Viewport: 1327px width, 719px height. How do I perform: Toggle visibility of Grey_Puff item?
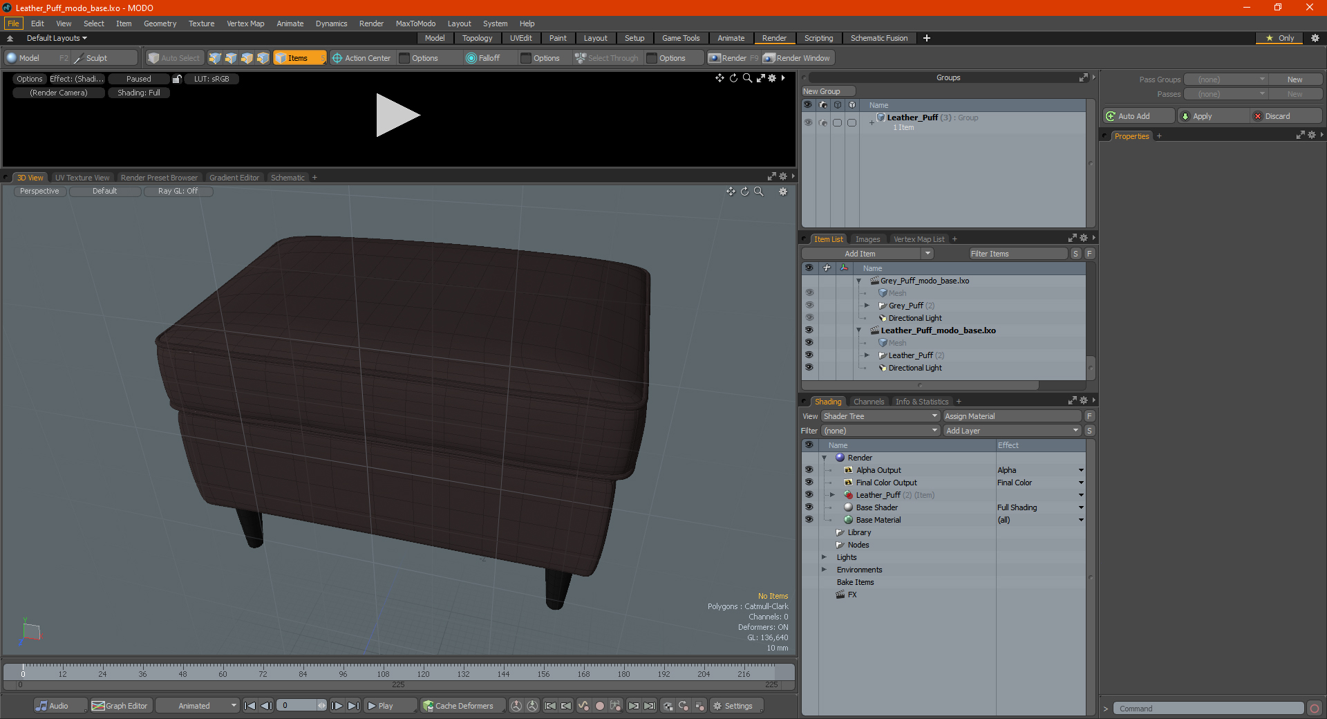809,306
